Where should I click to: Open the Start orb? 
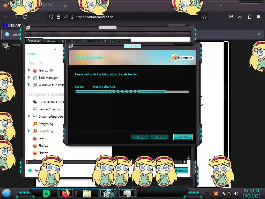pos(7,193)
